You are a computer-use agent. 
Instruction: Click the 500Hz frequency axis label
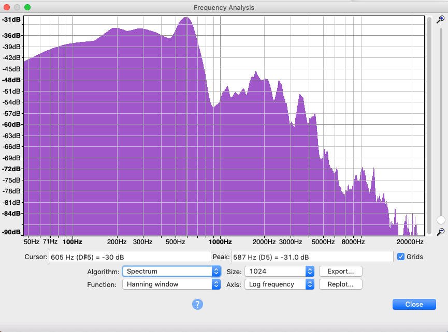click(x=175, y=242)
